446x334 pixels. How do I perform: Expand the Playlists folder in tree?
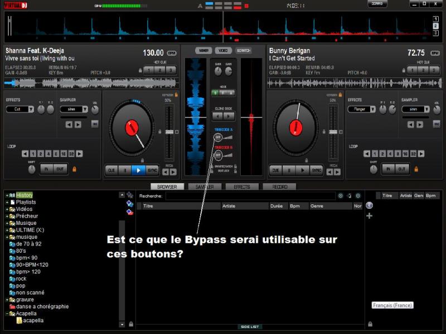[7, 202]
